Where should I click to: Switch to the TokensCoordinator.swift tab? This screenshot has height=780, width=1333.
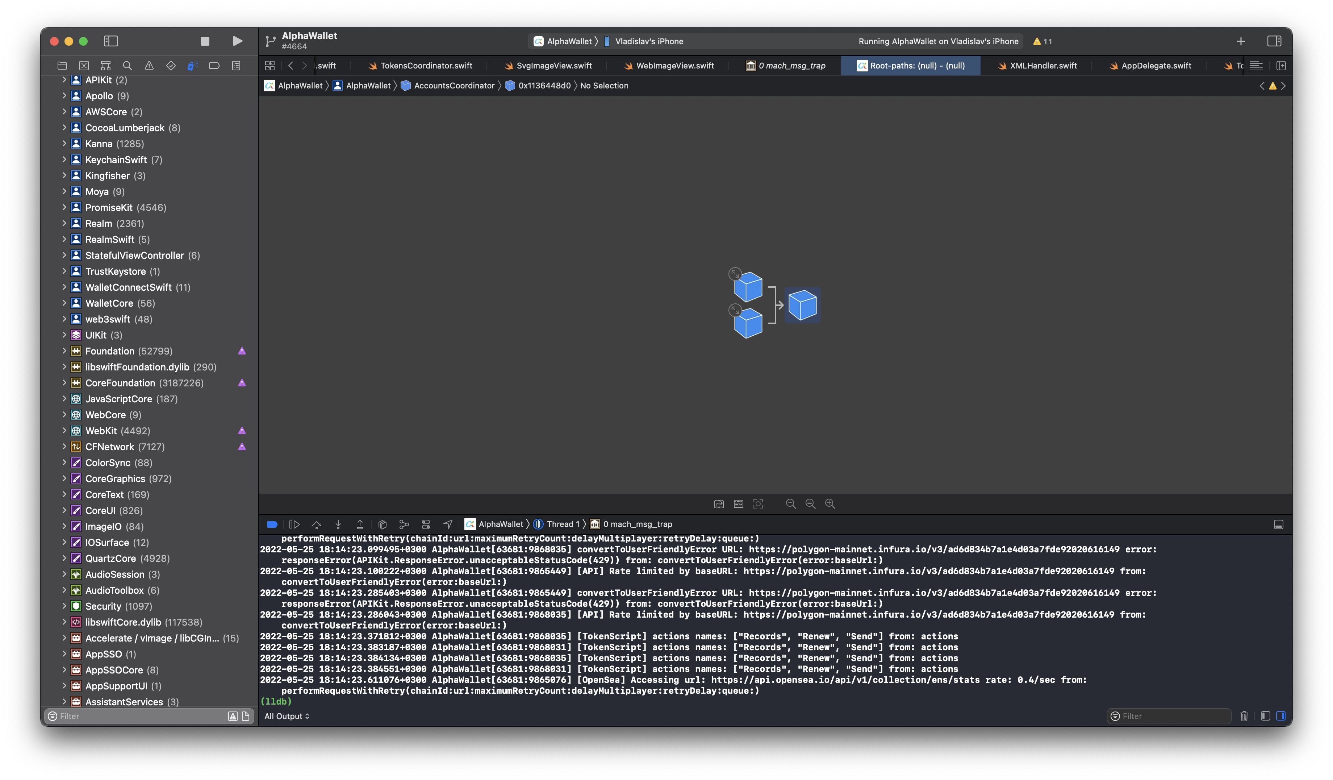pyautogui.click(x=426, y=66)
